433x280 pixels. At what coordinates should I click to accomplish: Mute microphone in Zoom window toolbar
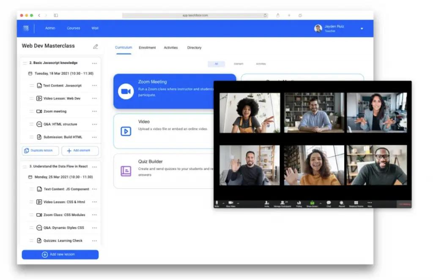[217, 204]
